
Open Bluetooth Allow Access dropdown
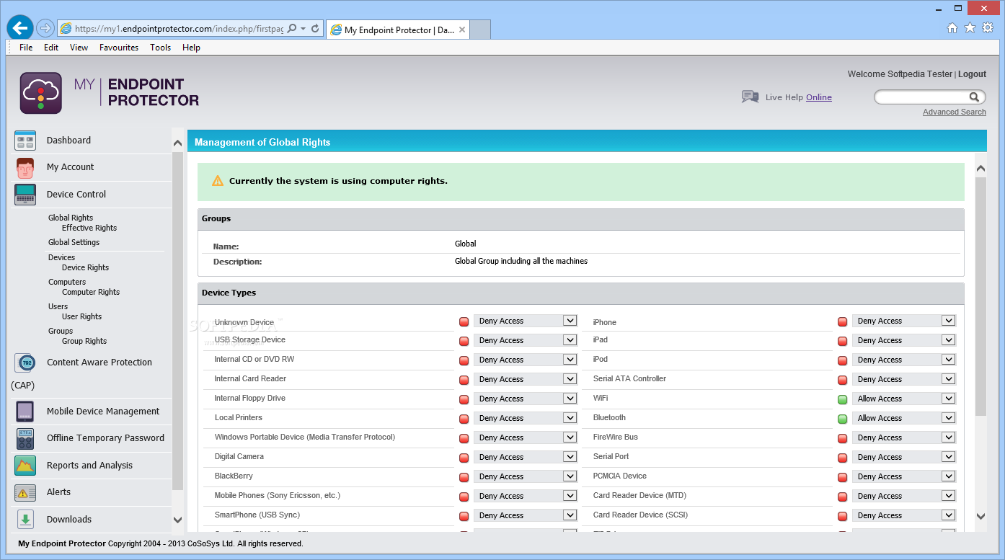click(903, 418)
